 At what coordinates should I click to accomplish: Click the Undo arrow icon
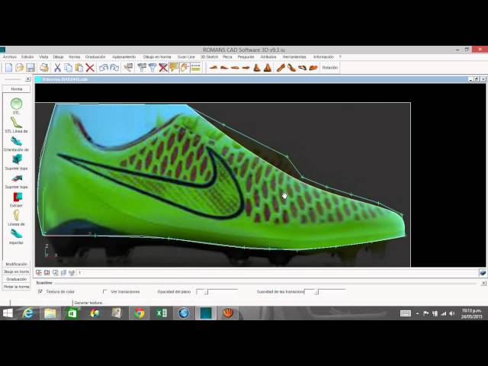tap(104, 67)
